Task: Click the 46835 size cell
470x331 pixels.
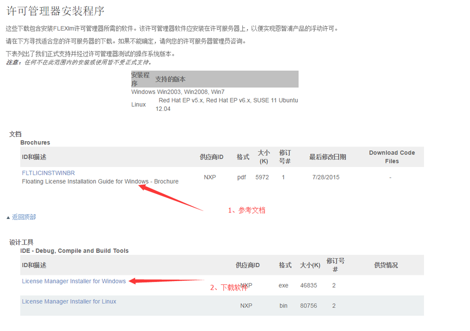Action: tap(309, 285)
